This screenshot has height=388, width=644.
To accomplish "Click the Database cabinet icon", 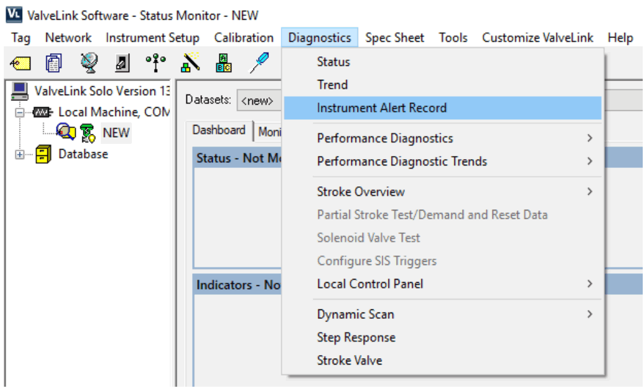I will pos(43,155).
